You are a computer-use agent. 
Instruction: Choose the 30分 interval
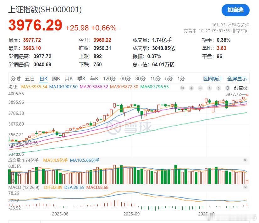click(x=141, y=79)
